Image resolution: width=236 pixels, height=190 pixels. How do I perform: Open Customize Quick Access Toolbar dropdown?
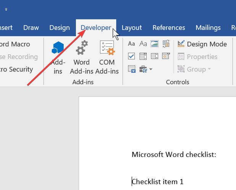point(6,9)
